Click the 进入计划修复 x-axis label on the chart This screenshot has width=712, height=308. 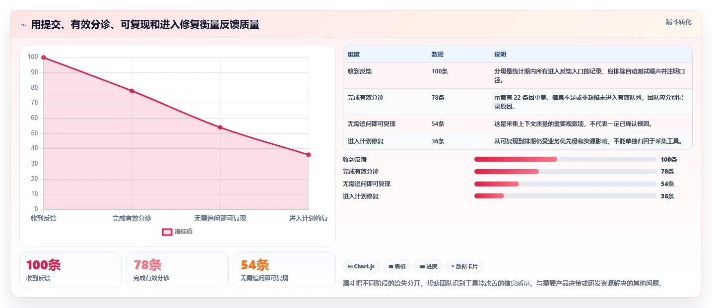(x=309, y=218)
